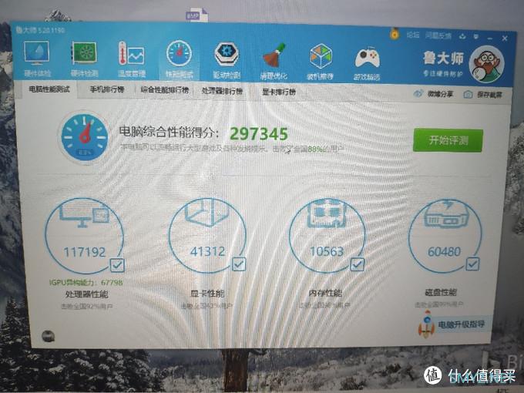Open 温度管理 temperature management icon
524x393 pixels.
[x=132, y=53]
